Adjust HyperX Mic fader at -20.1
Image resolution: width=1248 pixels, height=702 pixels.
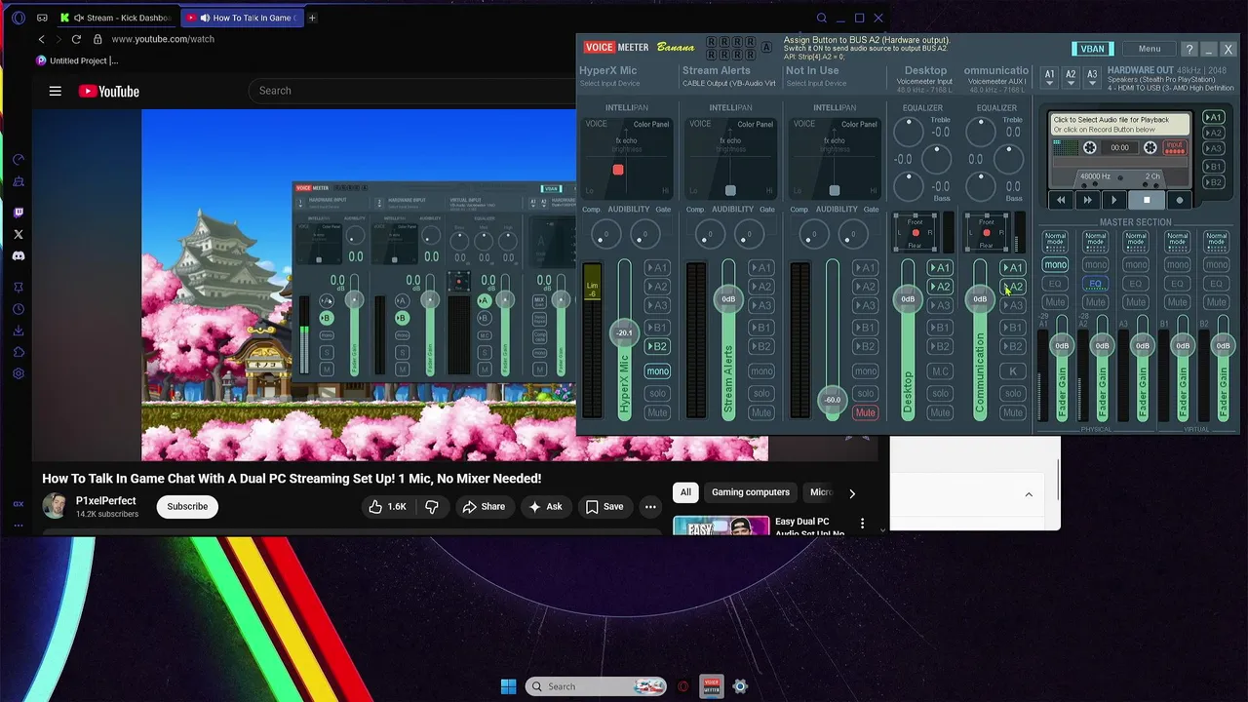(624, 333)
